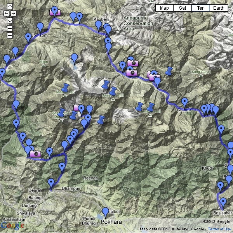Viewport: 233px width, 233px height.
Task: Select the pushpin left of Kang Guru
Action: (169, 71)
